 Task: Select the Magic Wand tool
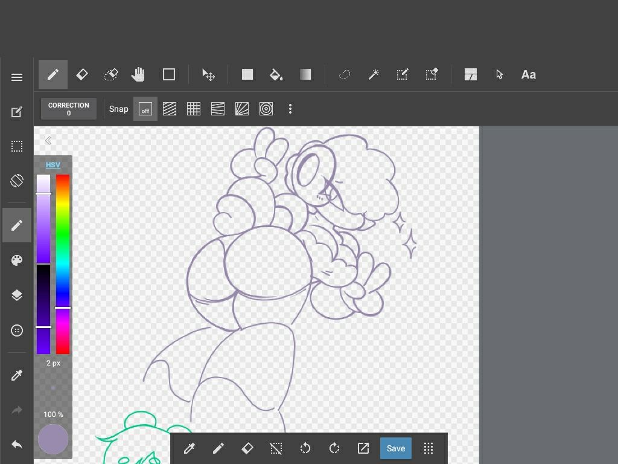pyautogui.click(x=374, y=74)
